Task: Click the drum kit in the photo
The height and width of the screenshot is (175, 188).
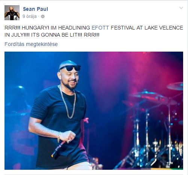Action: coord(153,126)
